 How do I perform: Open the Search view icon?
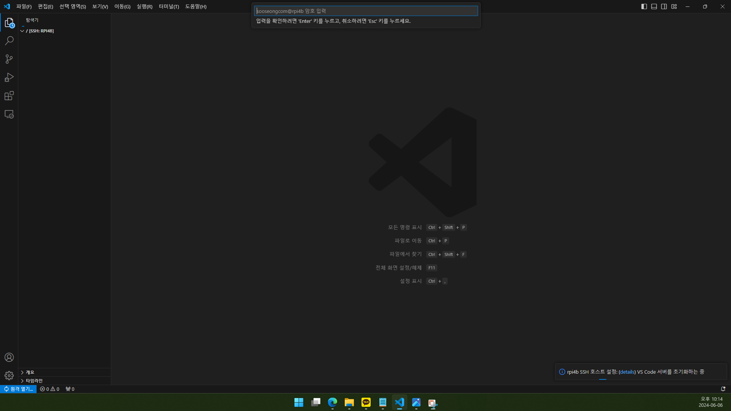[x=9, y=41]
